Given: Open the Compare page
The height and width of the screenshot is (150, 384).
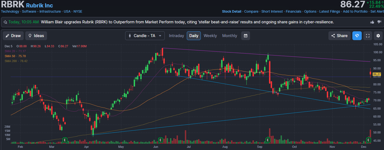Looking at the screenshot, I should point(251,12).
